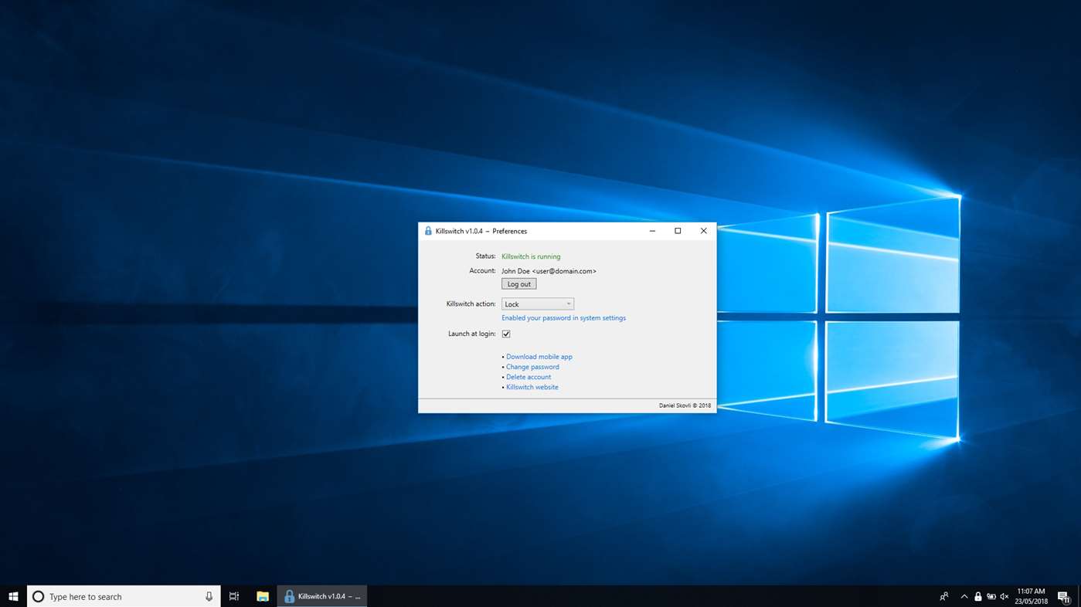The width and height of the screenshot is (1081, 607).
Task: Expand the Killswitch action dropdown
Action: point(538,304)
